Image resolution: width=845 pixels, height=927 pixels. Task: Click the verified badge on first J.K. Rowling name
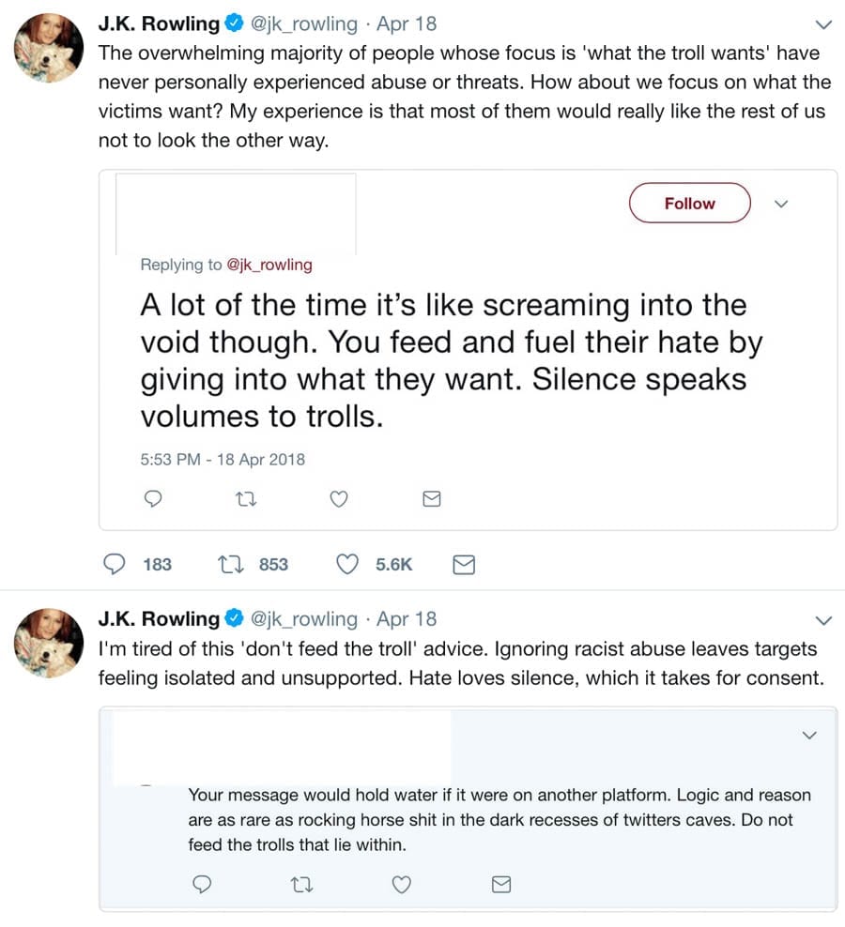[x=234, y=23]
